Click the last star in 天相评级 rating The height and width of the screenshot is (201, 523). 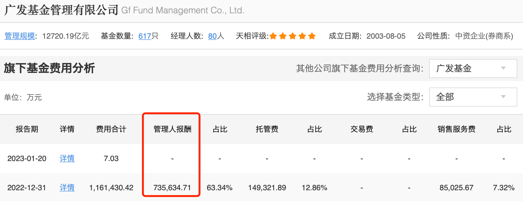tap(312, 36)
